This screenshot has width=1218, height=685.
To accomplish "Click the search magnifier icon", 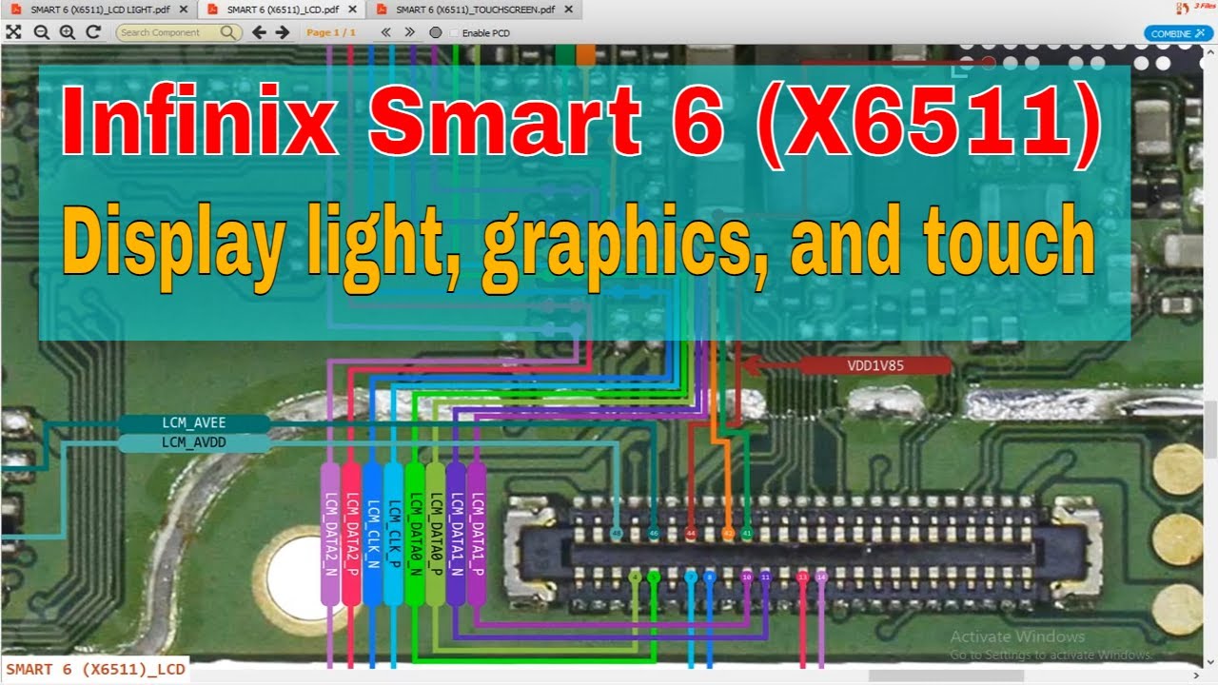I will coord(228,32).
